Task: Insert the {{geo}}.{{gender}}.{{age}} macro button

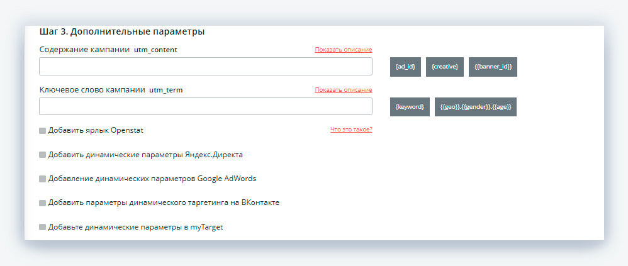Action: (475, 107)
